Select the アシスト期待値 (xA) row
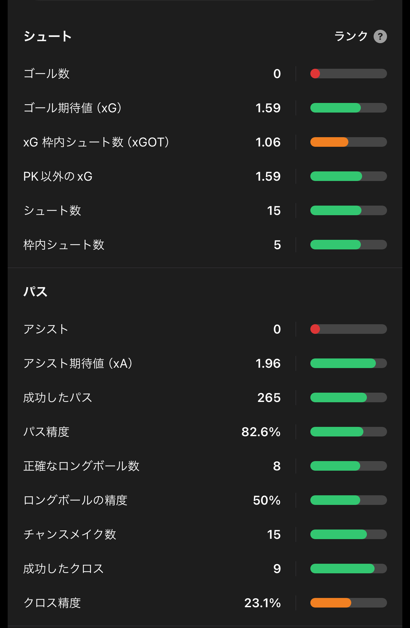 pyautogui.click(x=205, y=363)
